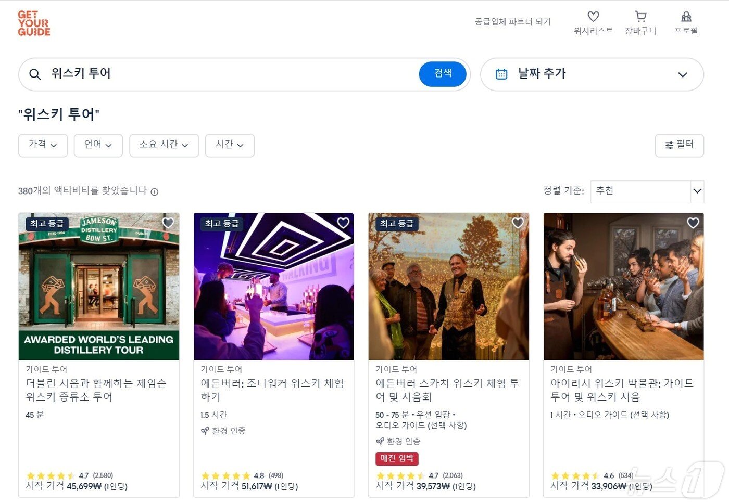The height and width of the screenshot is (503, 729).
Task: Save the Jameson distillery tour with its heart
Action: coord(168,223)
